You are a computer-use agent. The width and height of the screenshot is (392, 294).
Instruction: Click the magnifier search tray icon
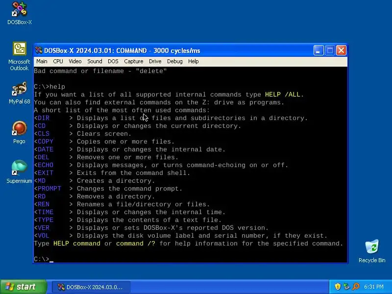click(356, 287)
